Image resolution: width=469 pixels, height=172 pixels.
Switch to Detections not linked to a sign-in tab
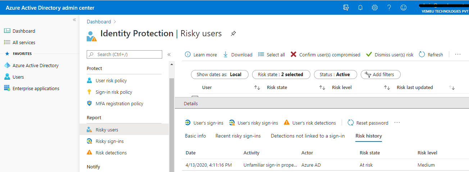pos(308,136)
